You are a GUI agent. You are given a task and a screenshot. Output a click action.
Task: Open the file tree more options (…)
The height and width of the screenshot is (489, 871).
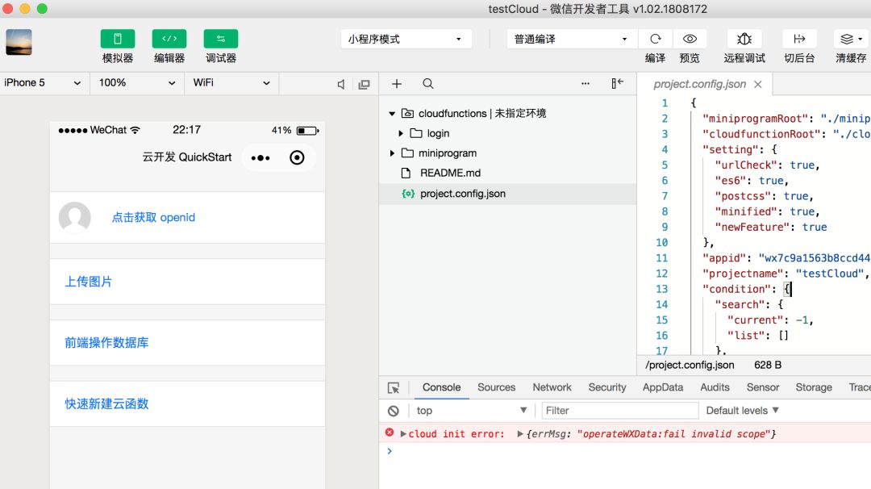(x=586, y=83)
